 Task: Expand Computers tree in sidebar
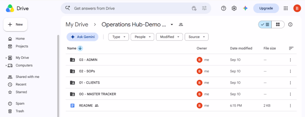click(6, 65)
